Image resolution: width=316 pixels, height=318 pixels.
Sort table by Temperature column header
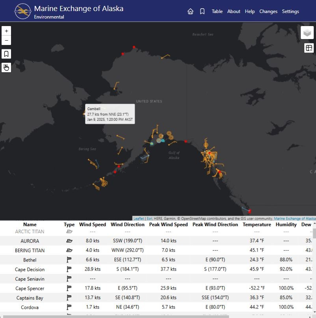[257, 224]
